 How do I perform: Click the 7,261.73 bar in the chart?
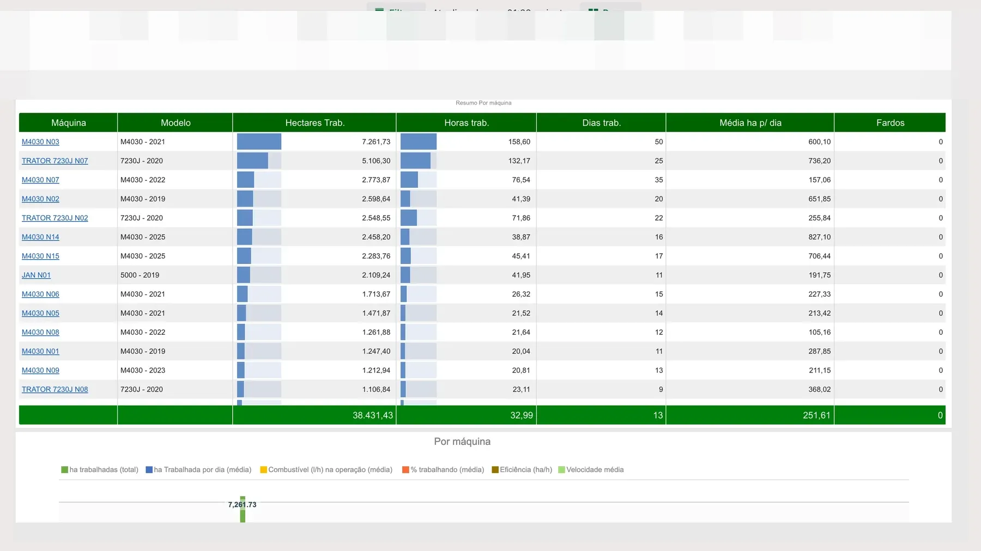point(243,511)
